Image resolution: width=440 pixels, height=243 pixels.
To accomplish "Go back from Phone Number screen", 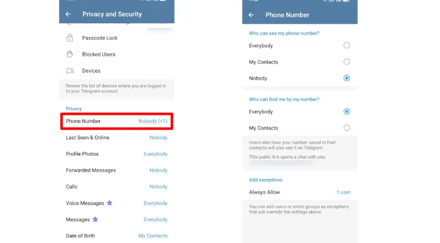I will [251, 15].
